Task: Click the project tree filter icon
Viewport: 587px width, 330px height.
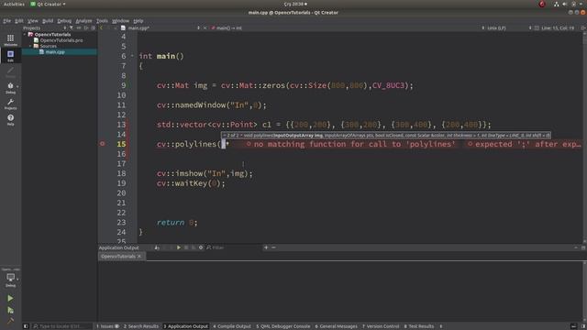Action: coord(72,28)
